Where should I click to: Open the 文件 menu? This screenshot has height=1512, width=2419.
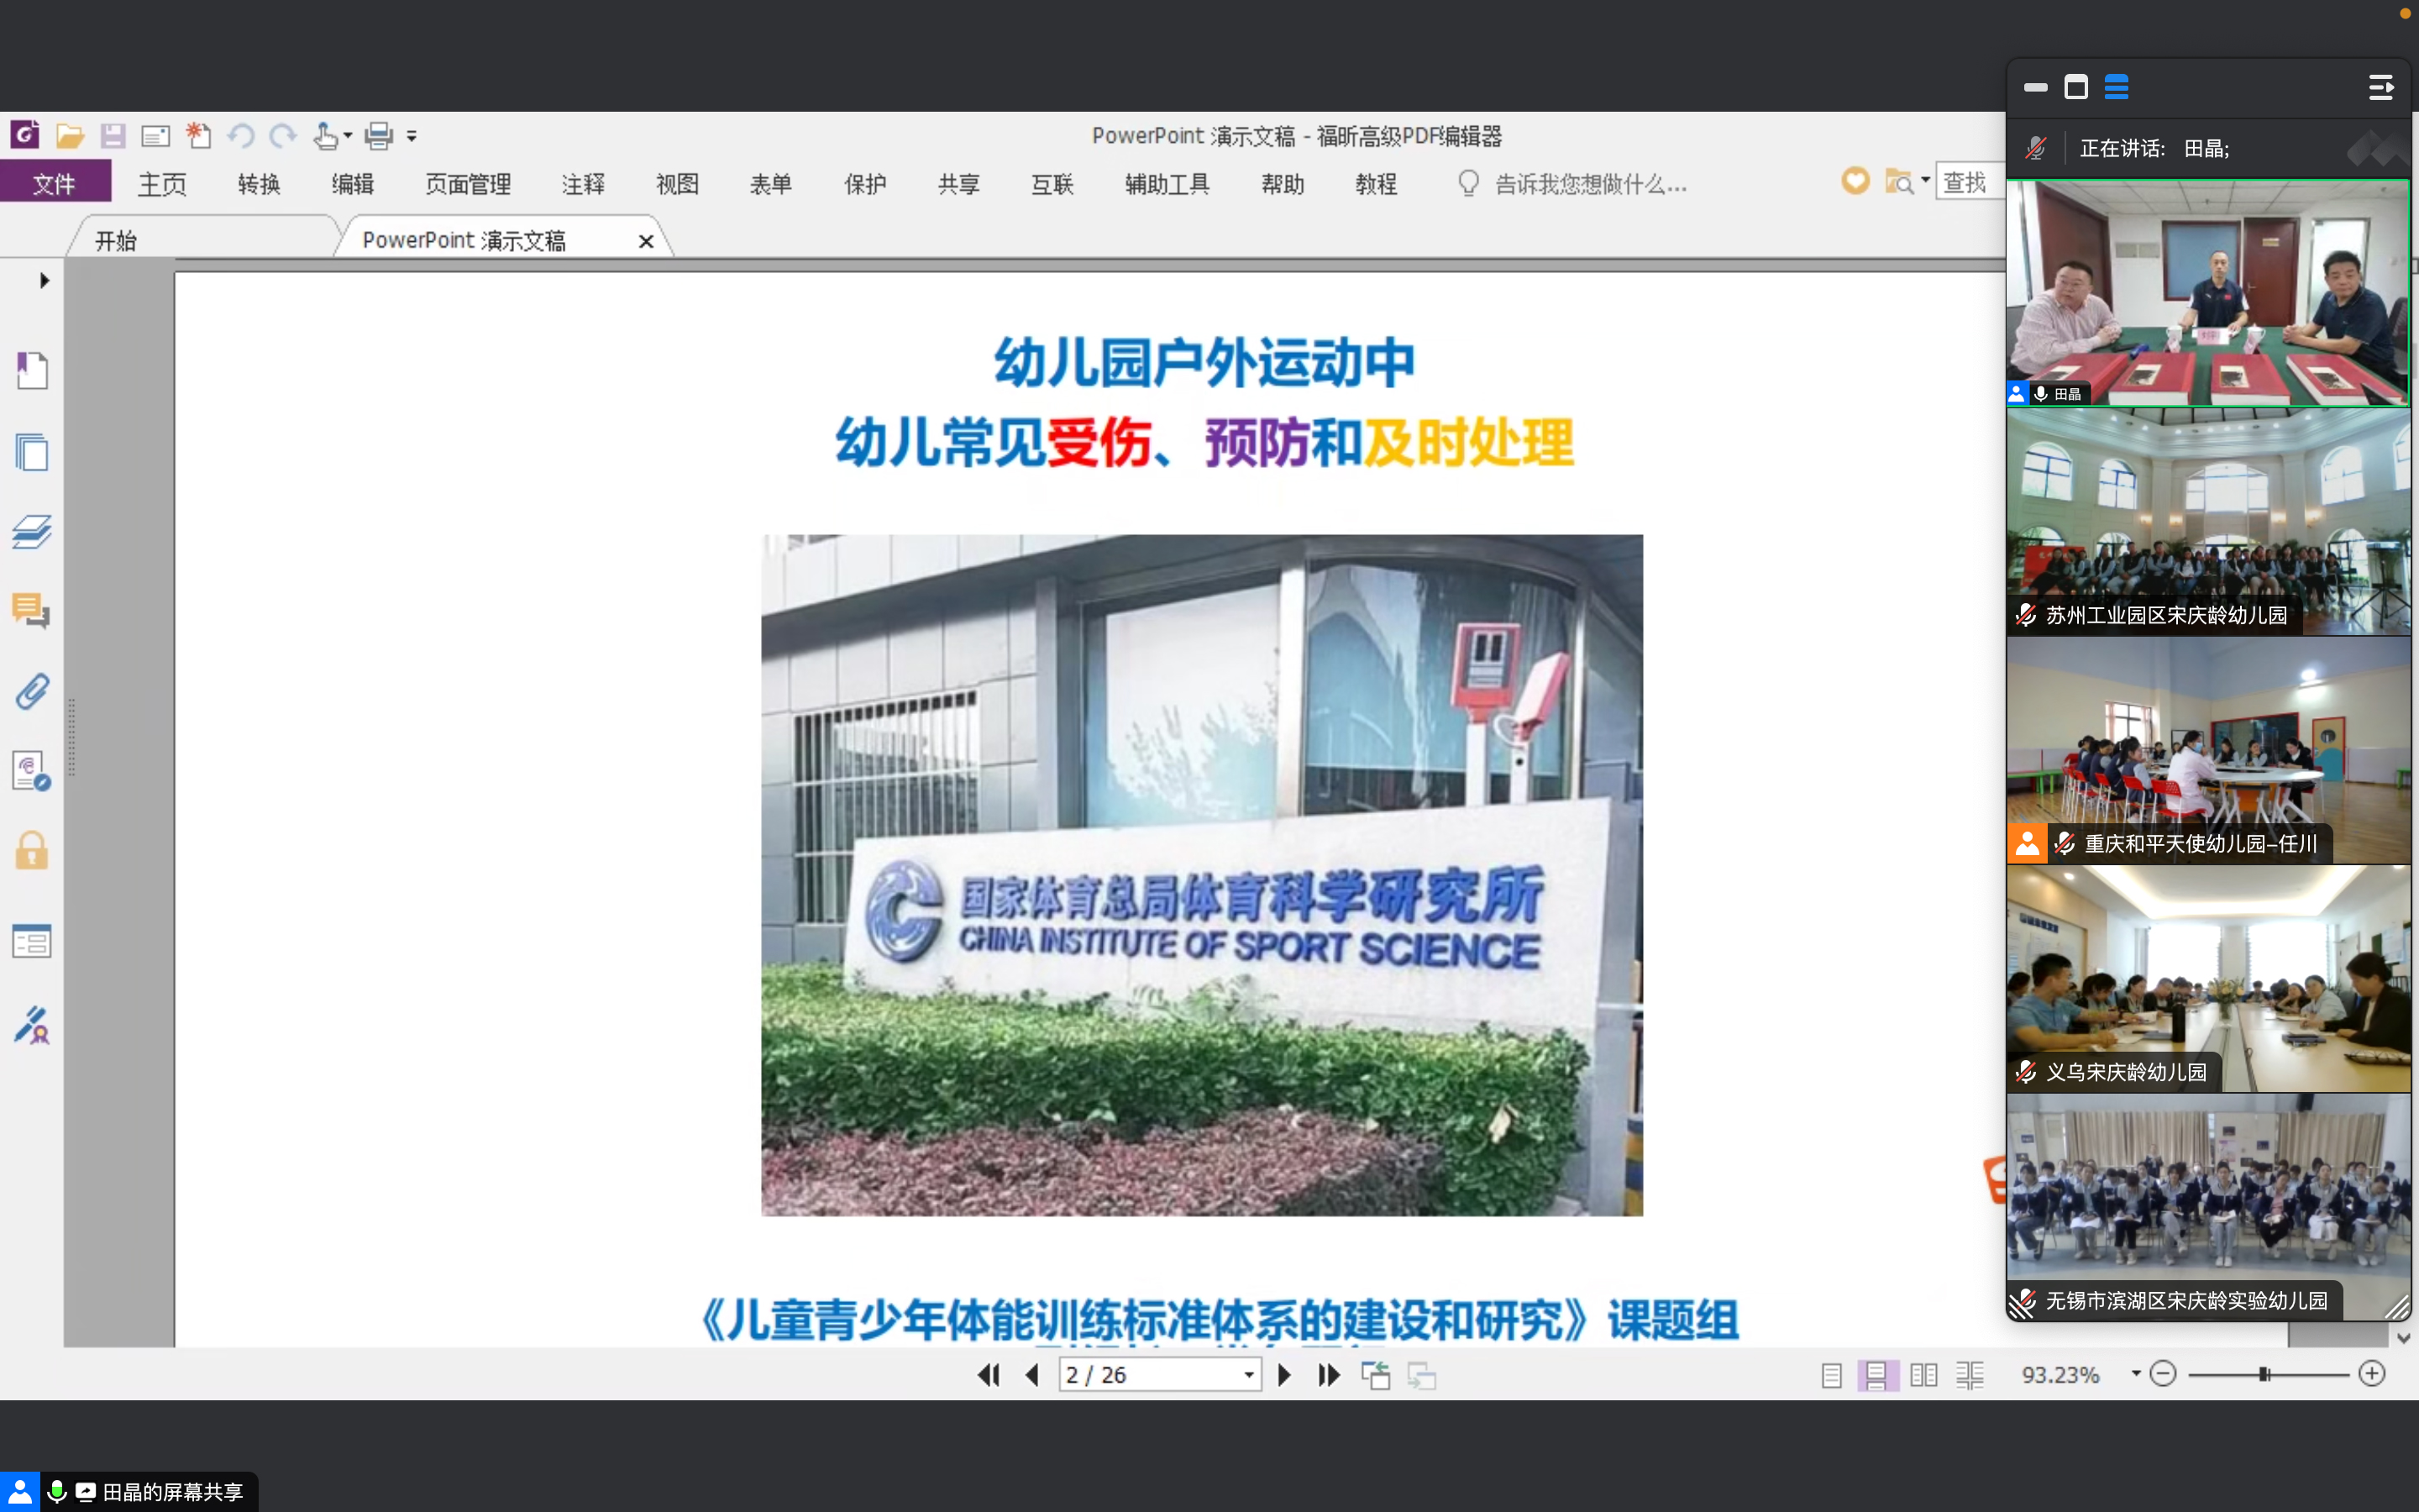[55, 183]
